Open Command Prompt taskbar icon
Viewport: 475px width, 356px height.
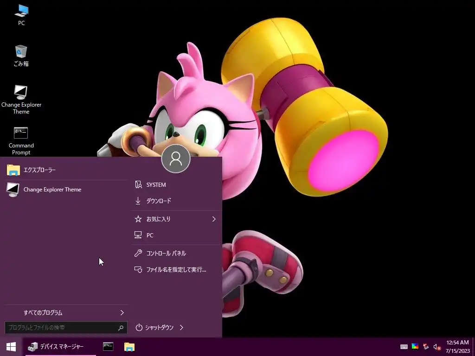108,347
